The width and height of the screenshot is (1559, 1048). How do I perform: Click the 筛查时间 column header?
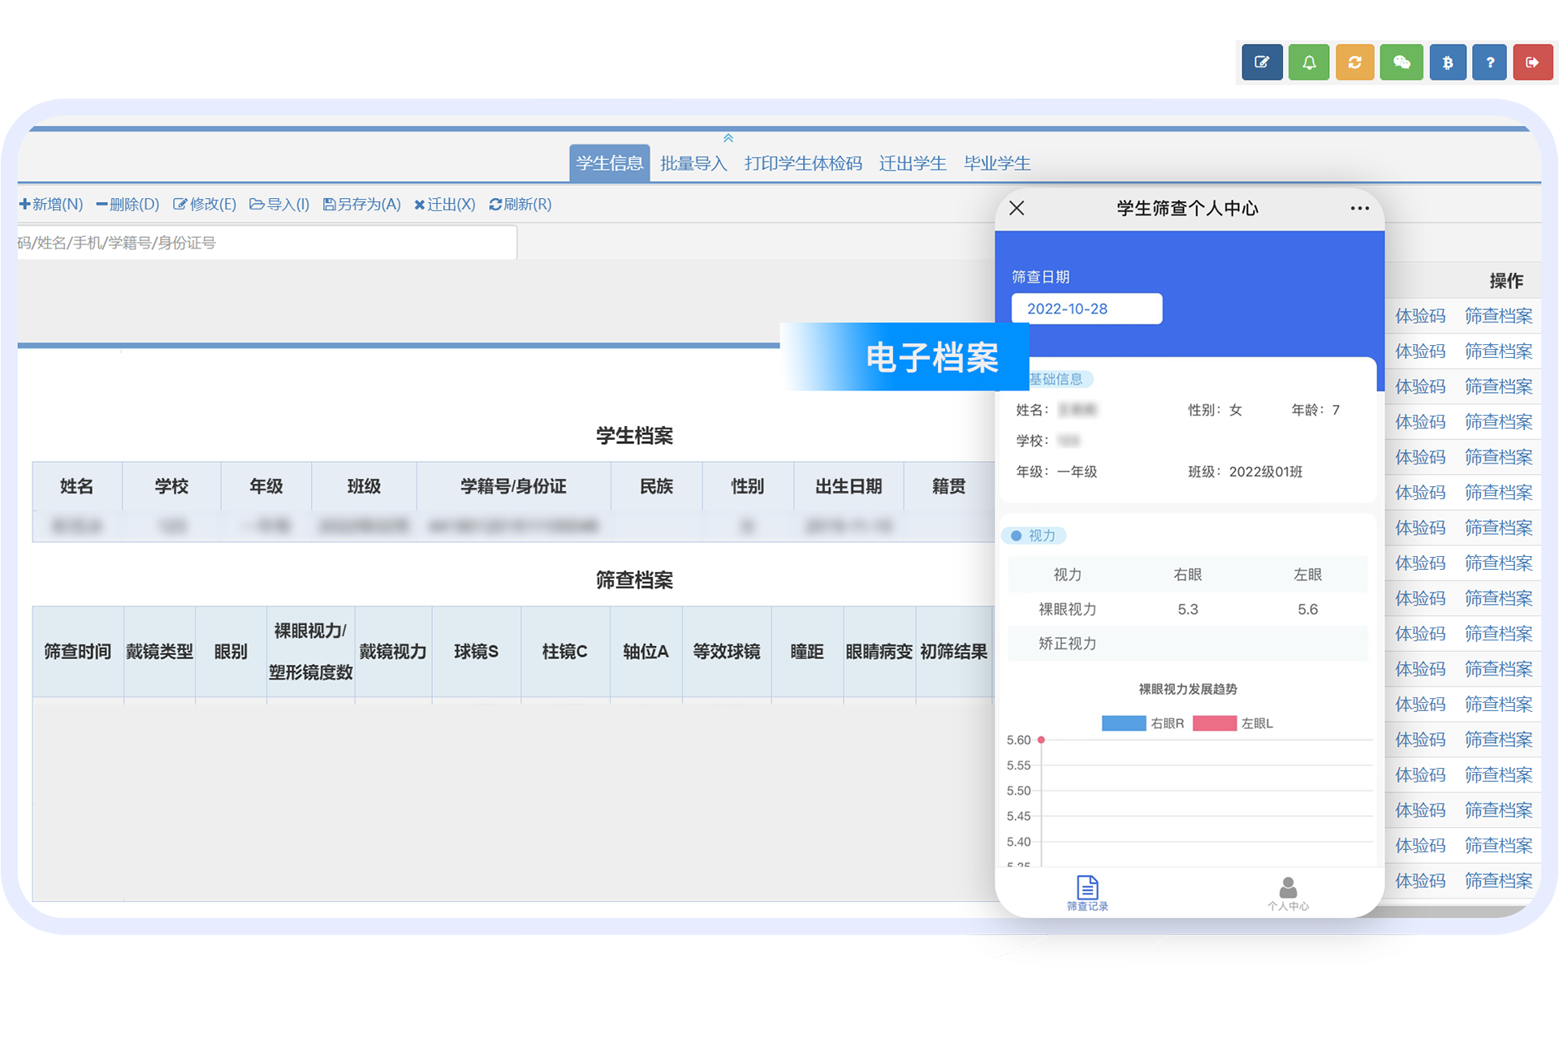point(77,651)
